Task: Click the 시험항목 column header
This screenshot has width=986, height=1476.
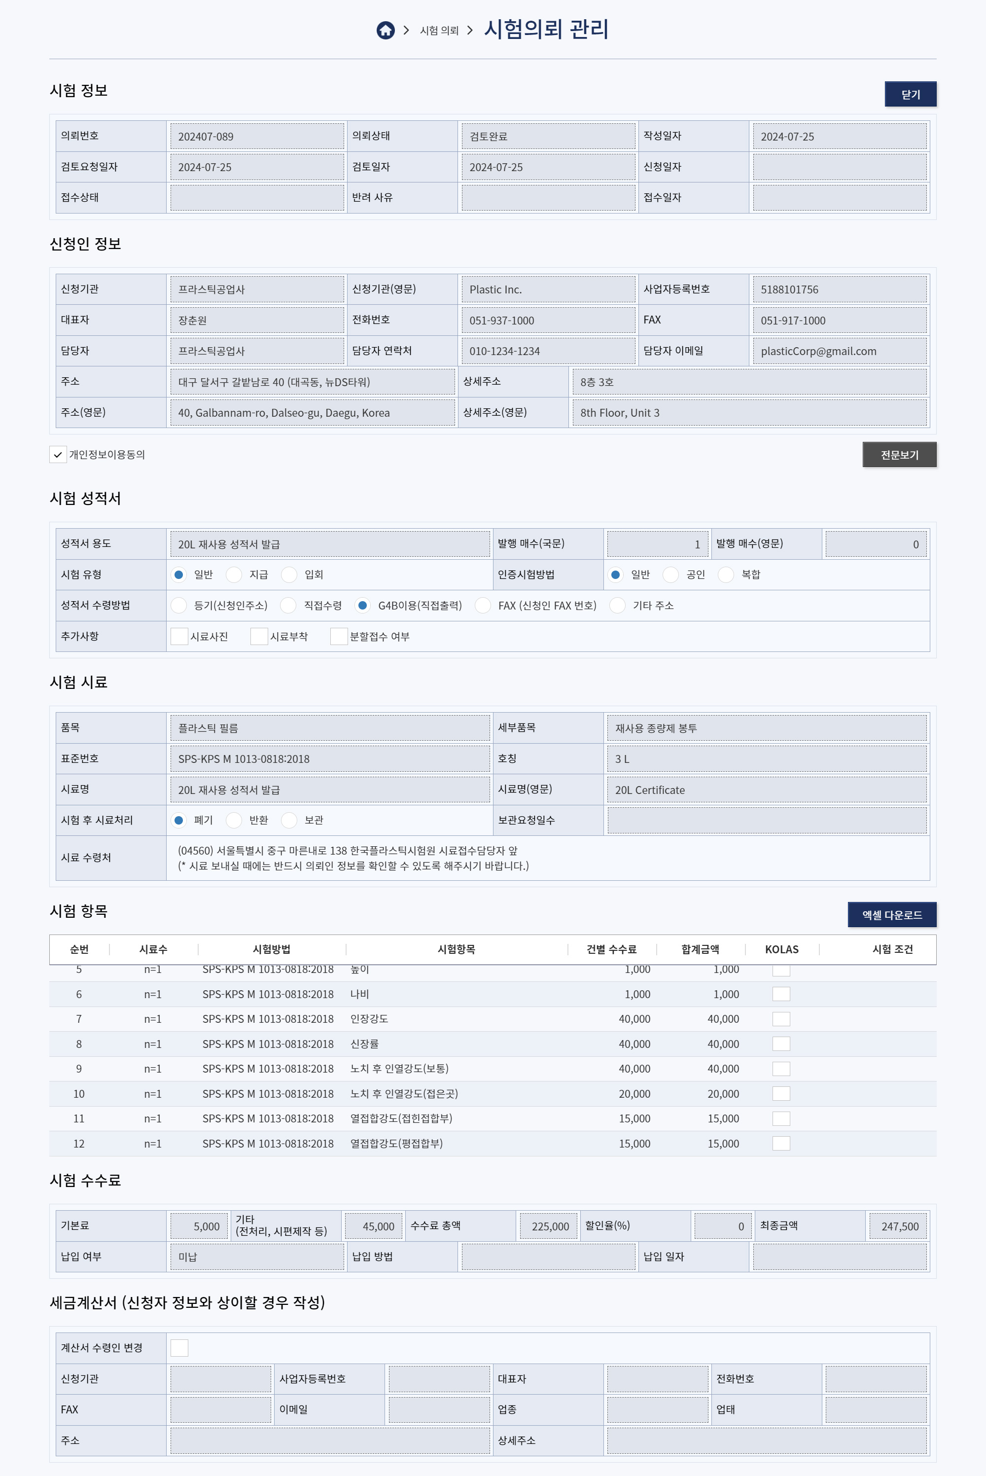Action: coord(456,950)
